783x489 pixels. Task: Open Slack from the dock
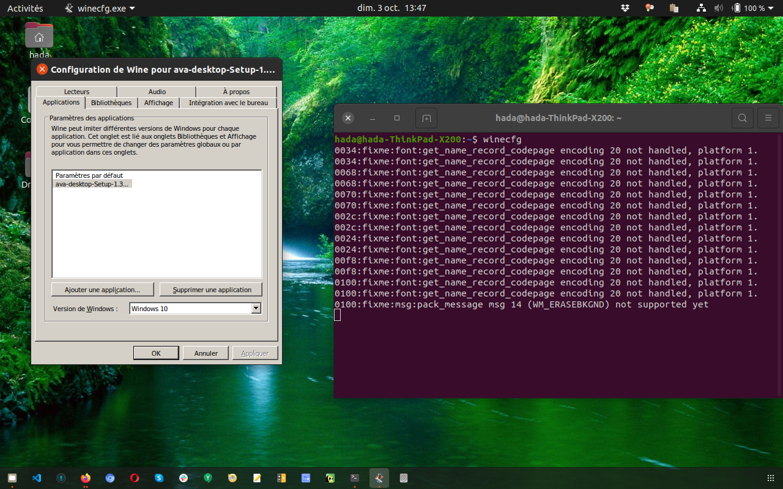point(184,478)
